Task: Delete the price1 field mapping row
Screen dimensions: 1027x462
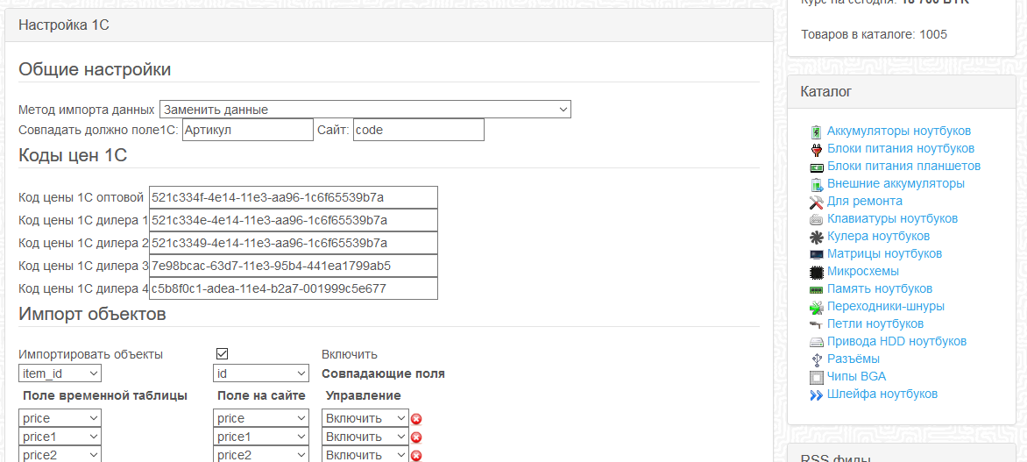Action: (416, 437)
